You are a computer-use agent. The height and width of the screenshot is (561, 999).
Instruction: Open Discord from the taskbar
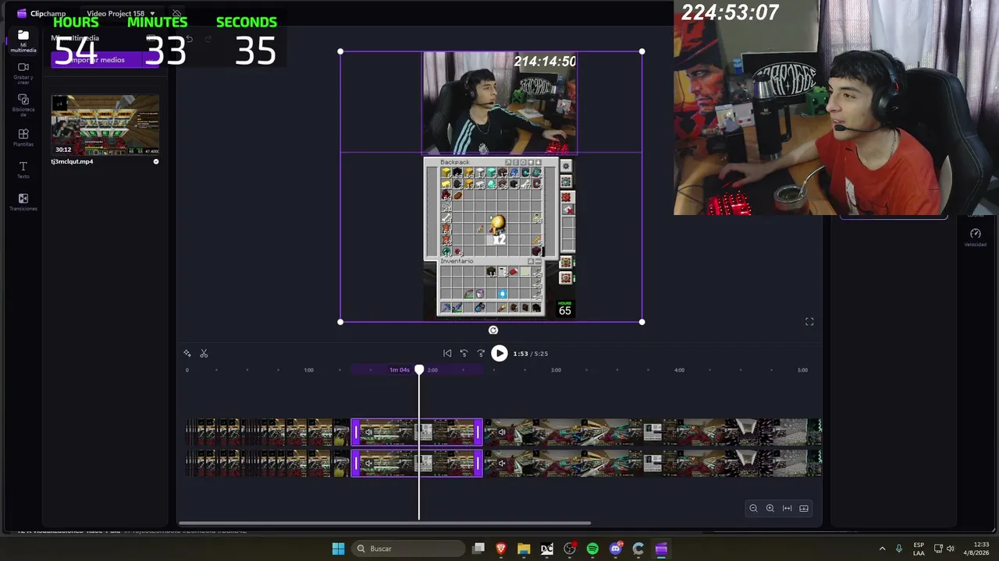pyautogui.click(x=616, y=549)
